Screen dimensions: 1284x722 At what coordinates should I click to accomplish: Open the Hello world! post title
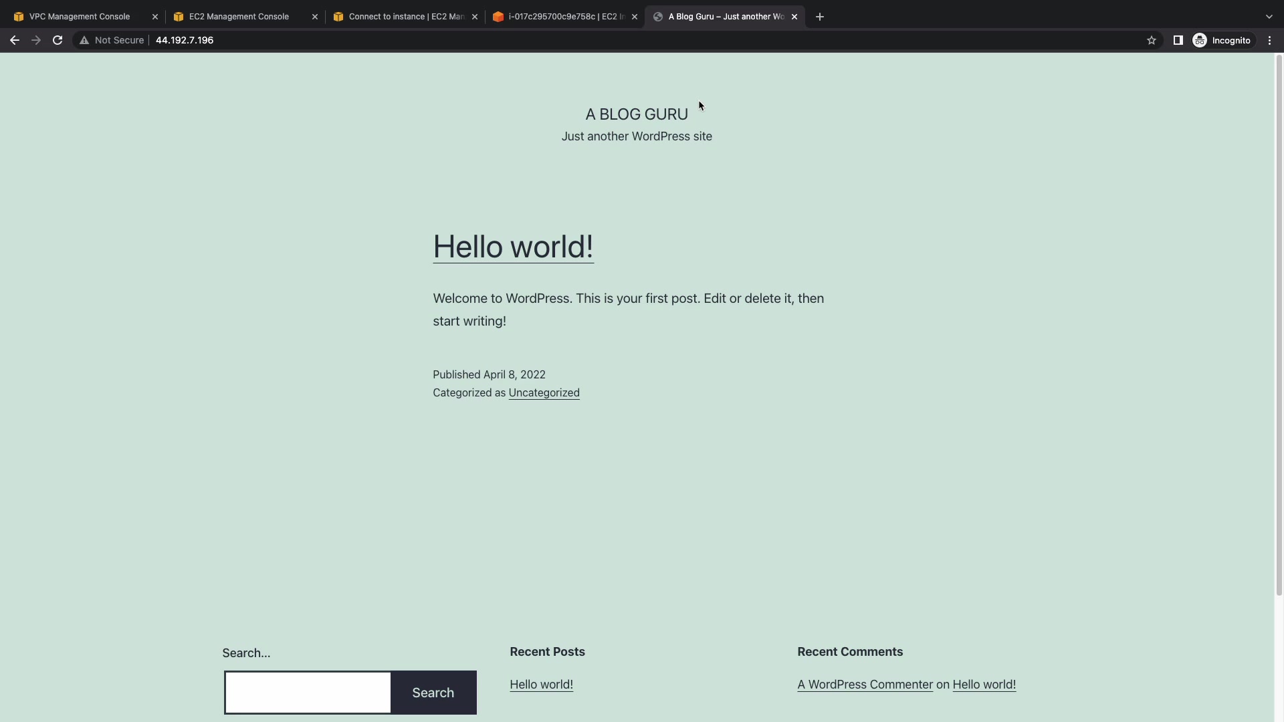pyautogui.click(x=513, y=247)
